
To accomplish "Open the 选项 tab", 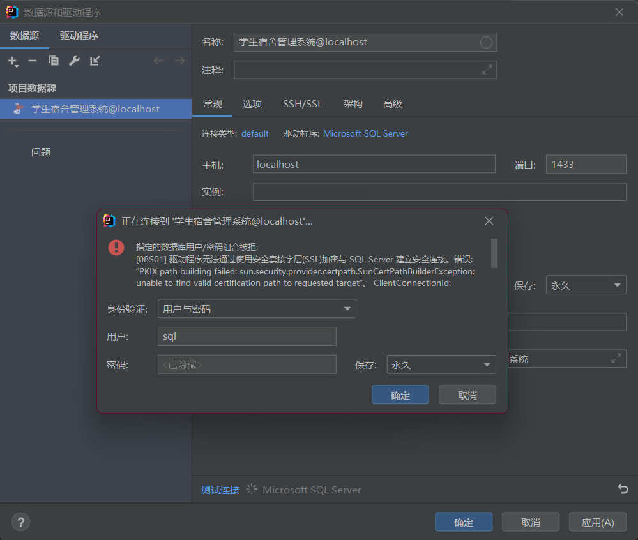I will point(252,104).
